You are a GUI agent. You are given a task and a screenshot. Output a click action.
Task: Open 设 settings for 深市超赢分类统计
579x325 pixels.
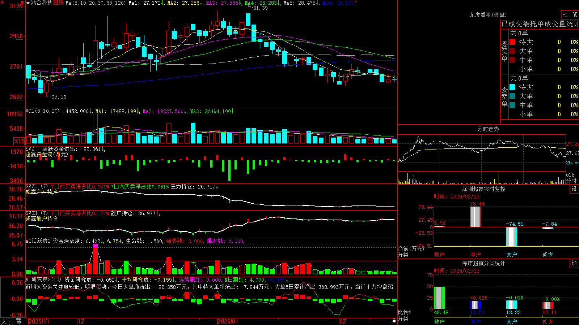coord(574,263)
